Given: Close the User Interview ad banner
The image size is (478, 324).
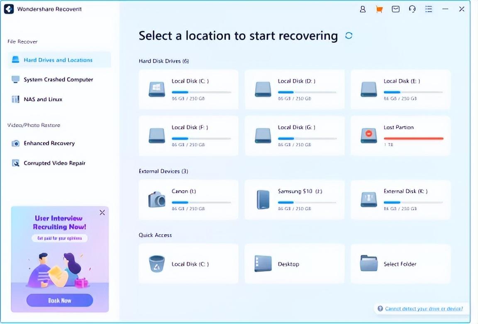Looking at the screenshot, I should 102,213.
